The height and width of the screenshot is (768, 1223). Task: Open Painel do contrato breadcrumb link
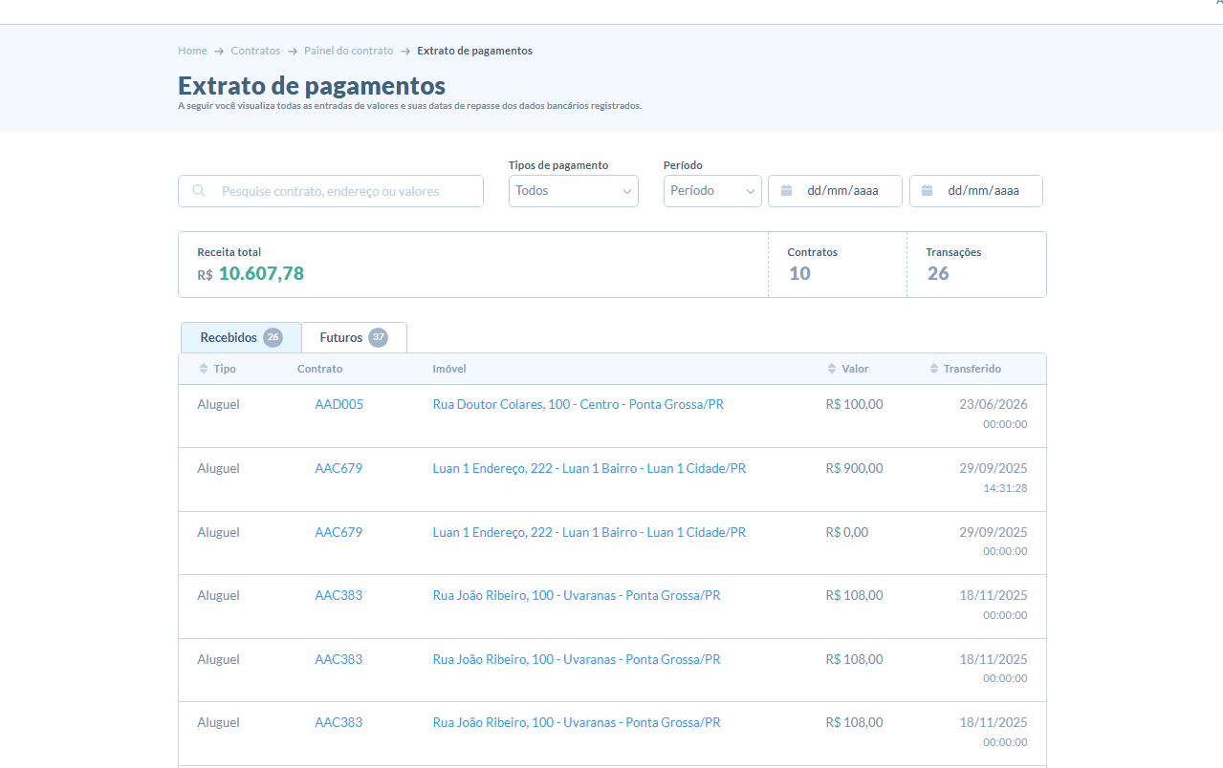coord(349,51)
